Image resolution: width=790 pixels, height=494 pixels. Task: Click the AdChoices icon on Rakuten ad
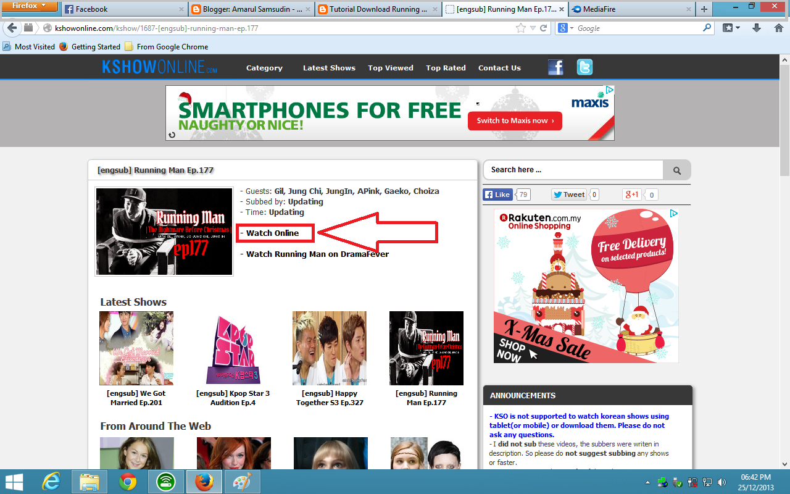(x=673, y=214)
